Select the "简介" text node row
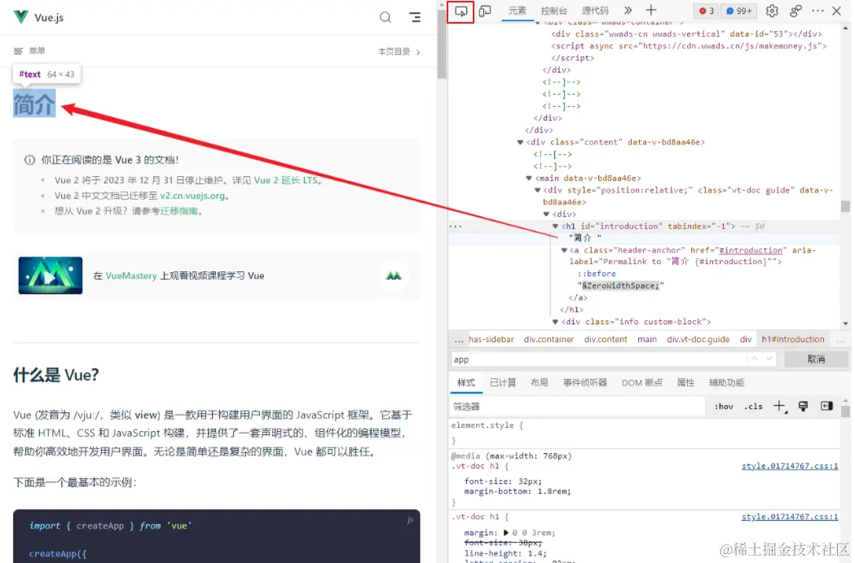Screen dimensions: 855x563 [x=585, y=238]
